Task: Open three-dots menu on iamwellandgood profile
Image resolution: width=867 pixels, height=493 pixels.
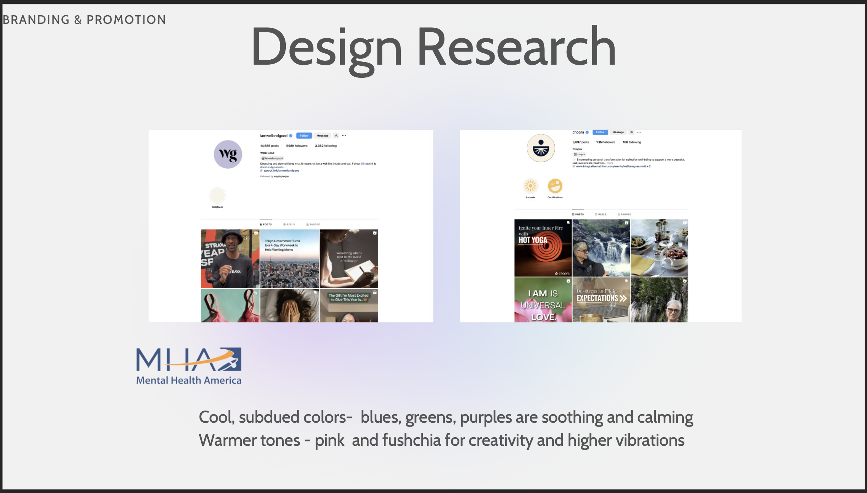Action: (x=344, y=136)
